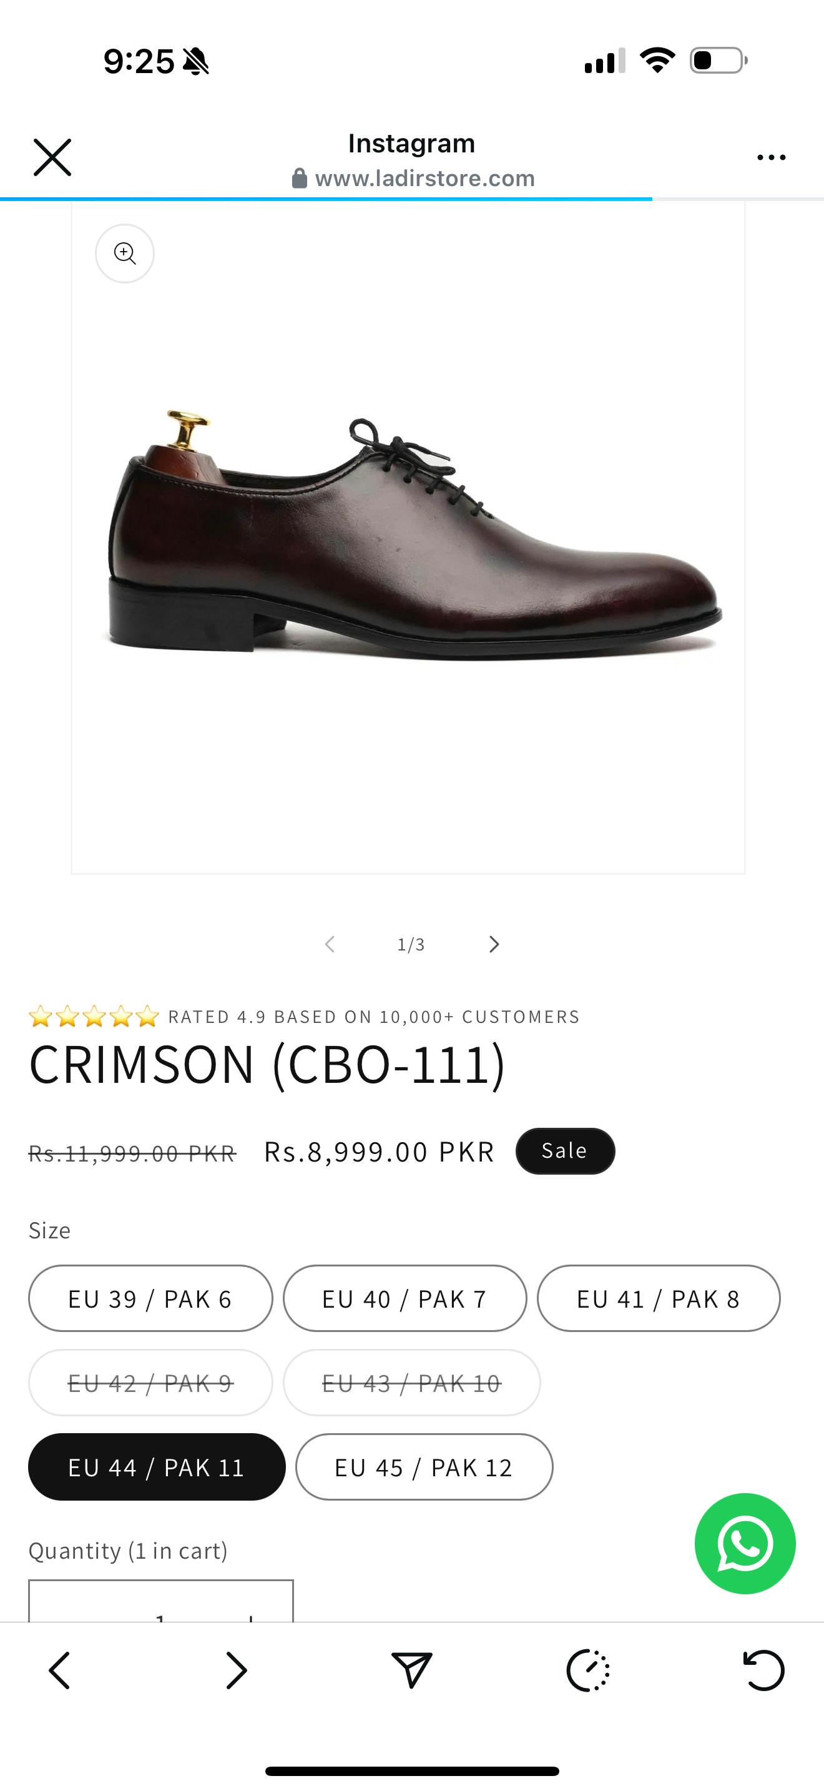Close the in-app browser with X
The image size is (824, 1791).
52,157
